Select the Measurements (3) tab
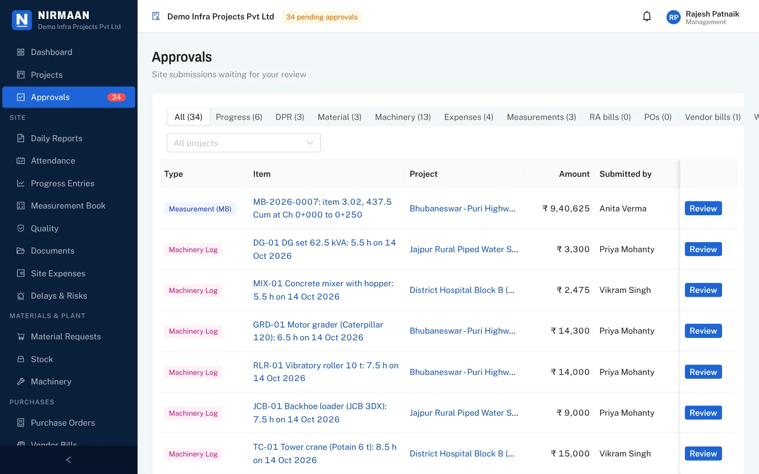 coord(541,117)
